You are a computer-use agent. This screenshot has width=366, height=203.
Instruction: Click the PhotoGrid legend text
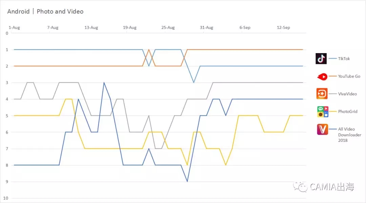pos(348,111)
